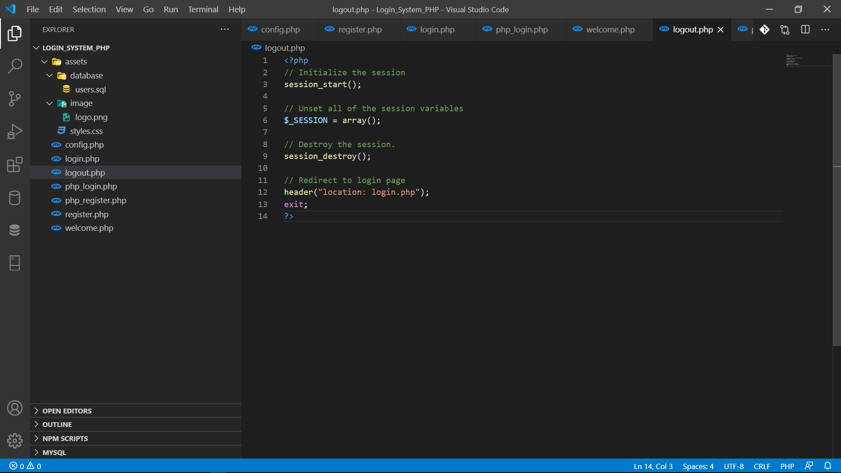The height and width of the screenshot is (473, 841).
Task: Open the Accounts icon in activity bar
Action: point(15,408)
